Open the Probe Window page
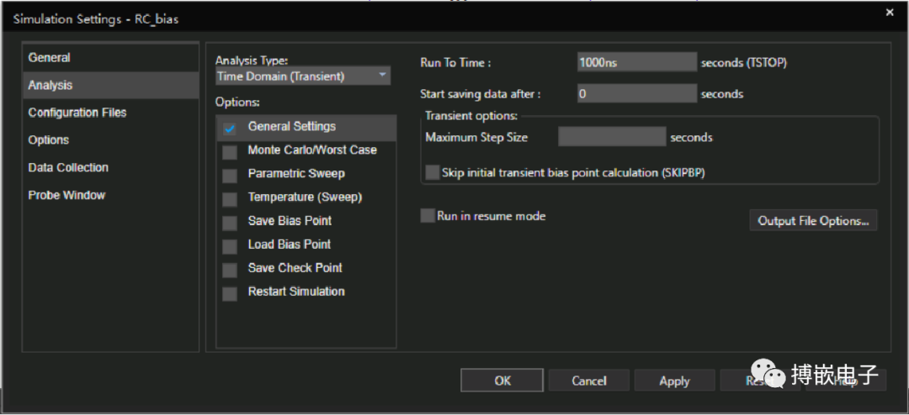909x415 pixels. click(x=110, y=195)
